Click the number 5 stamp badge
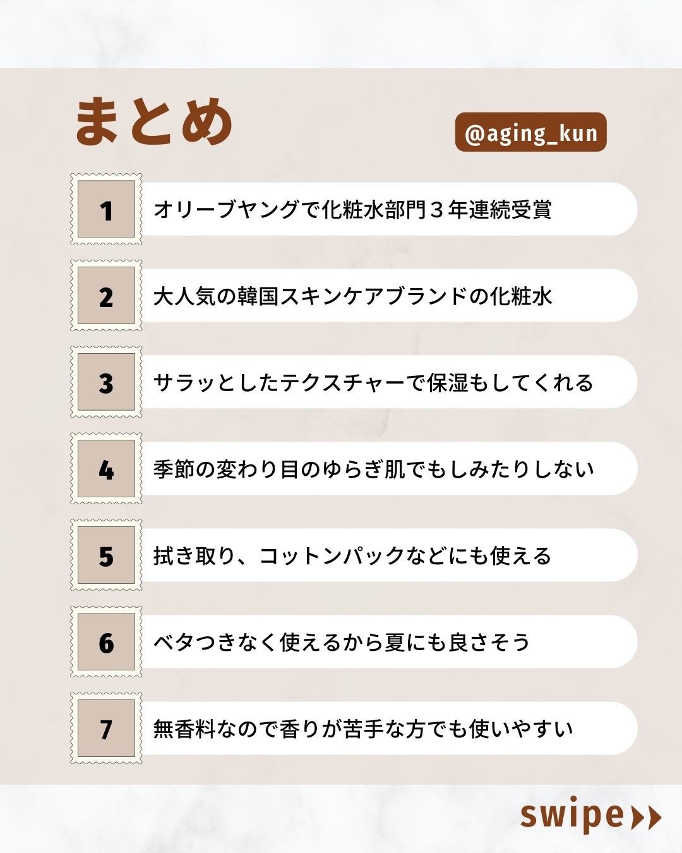The height and width of the screenshot is (853, 682). [x=106, y=556]
